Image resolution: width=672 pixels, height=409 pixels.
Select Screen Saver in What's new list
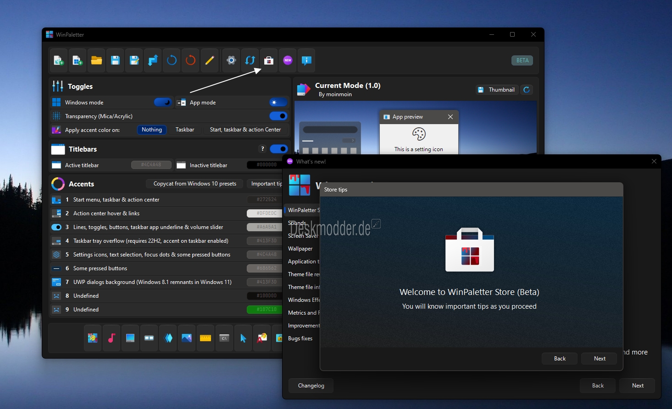[x=303, y=236]
